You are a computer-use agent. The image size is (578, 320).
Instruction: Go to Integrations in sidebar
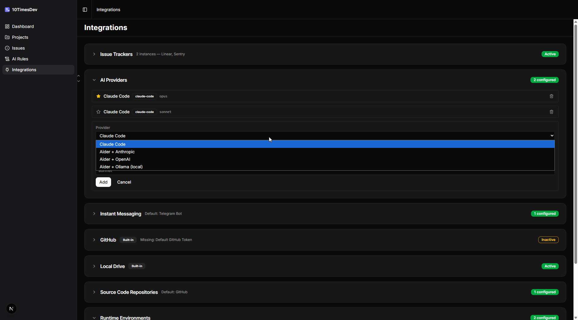click(x=24, y=70)
